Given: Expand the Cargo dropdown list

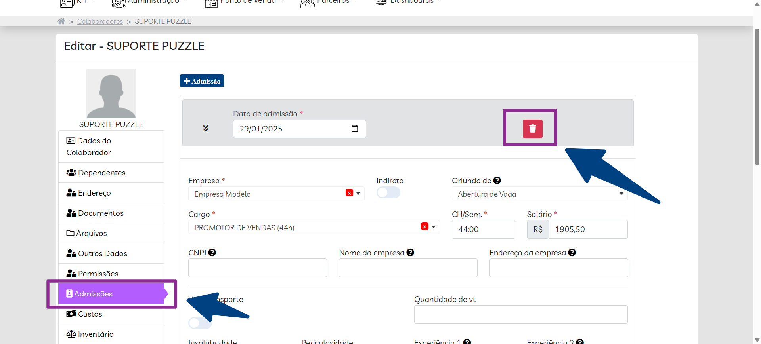Looking at the screenshot, I should pos(434,227).
